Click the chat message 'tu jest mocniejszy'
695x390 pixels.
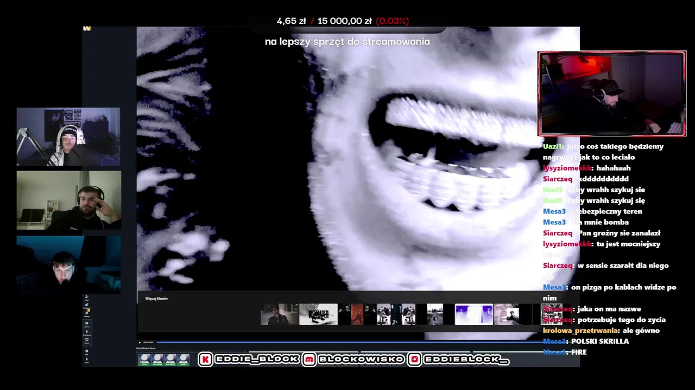(x=628, y=244)
